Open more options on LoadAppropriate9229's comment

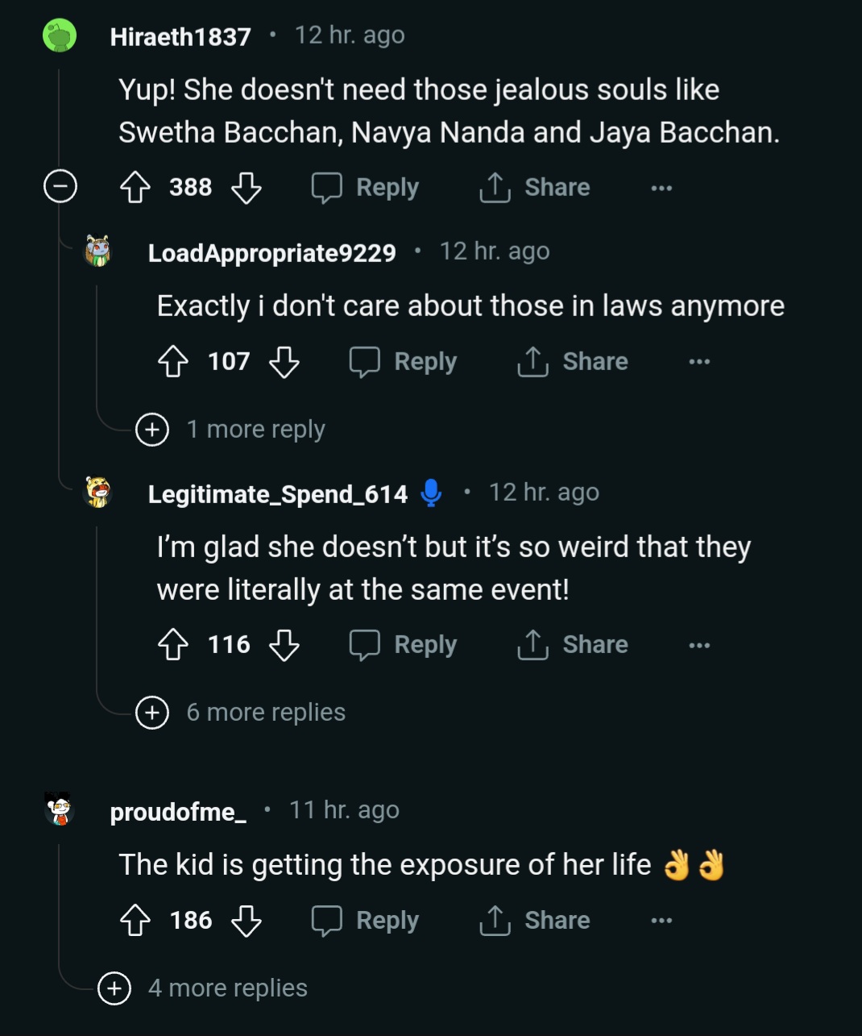pos(699,361)
